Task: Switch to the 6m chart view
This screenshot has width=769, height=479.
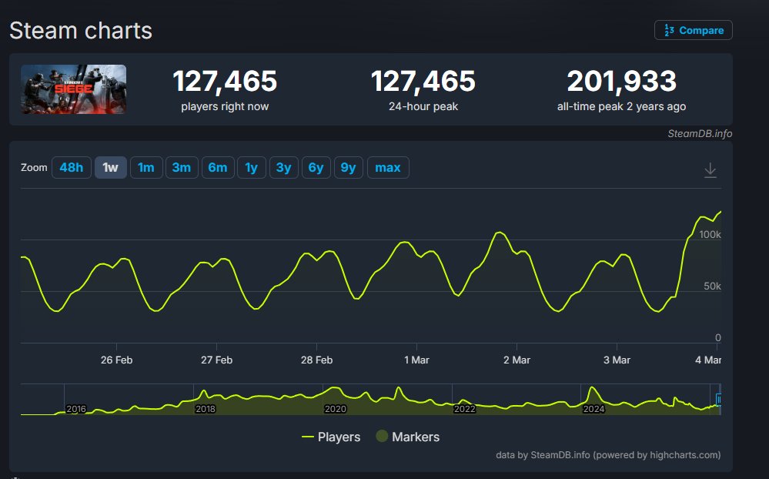Action: (x=218, y=167)
